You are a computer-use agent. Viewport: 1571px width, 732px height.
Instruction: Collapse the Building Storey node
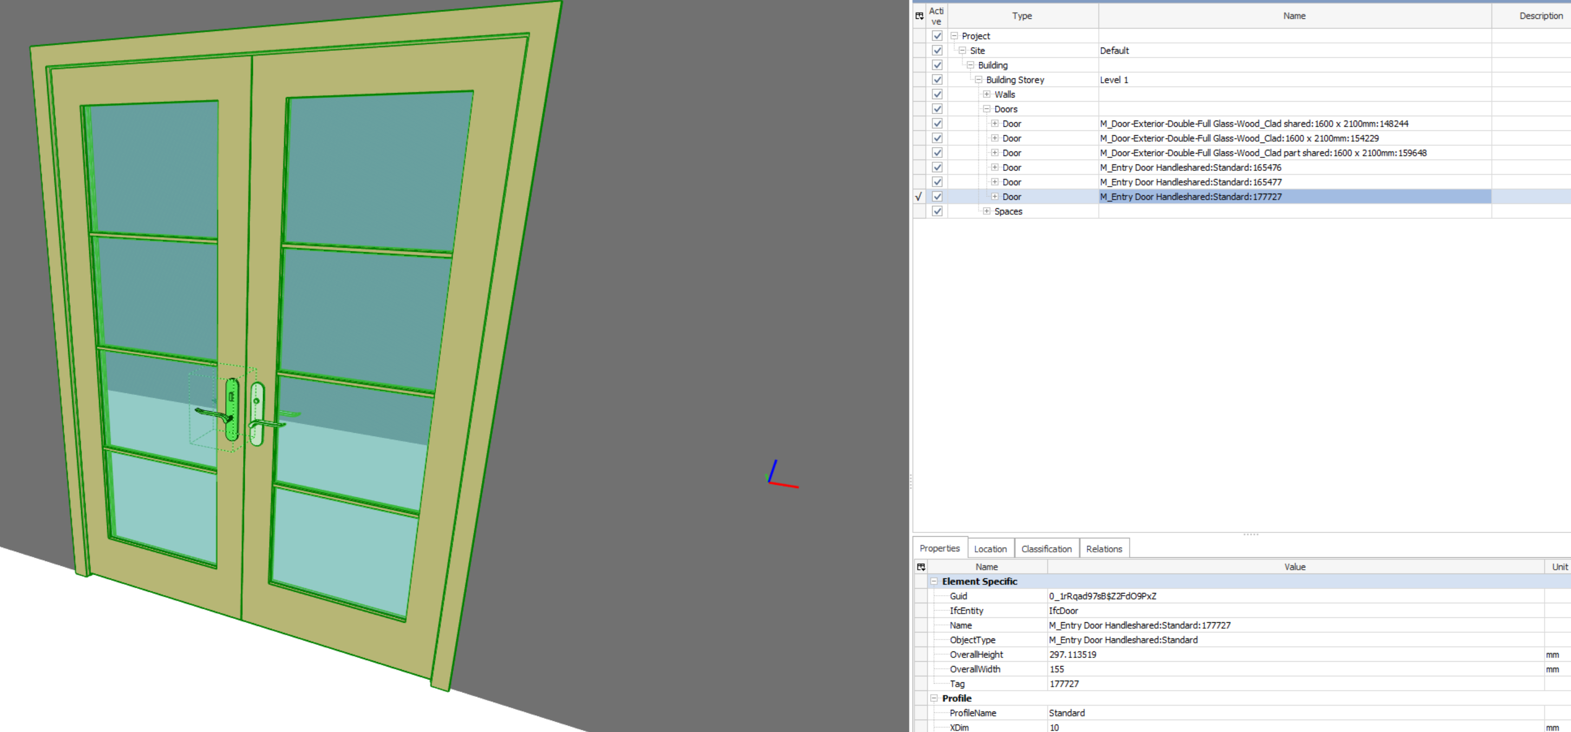[979, 79]
